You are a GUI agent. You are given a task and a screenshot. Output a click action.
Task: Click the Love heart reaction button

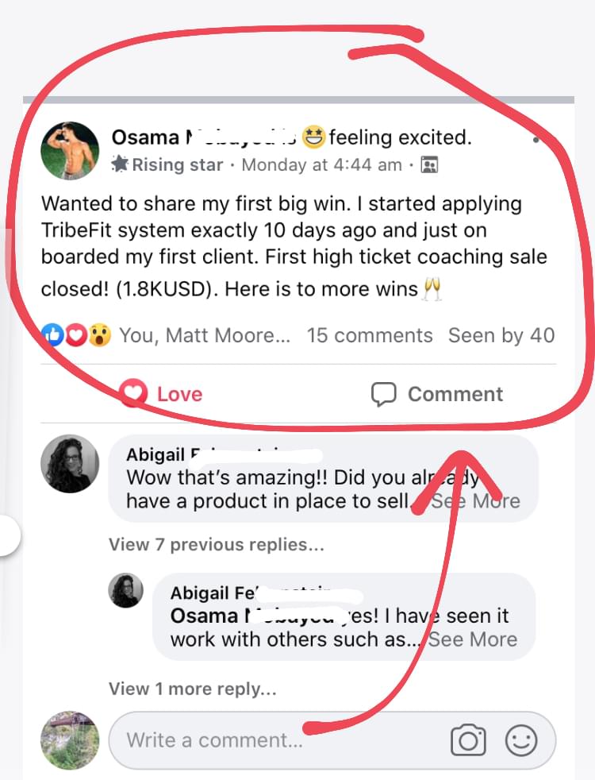tap(160, 394)
